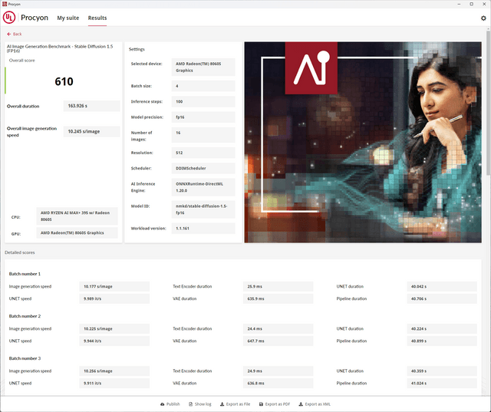Screen dimensions: 491x412
Task: Click the Inference steps value 100
Action: click(x=203, y=101)
